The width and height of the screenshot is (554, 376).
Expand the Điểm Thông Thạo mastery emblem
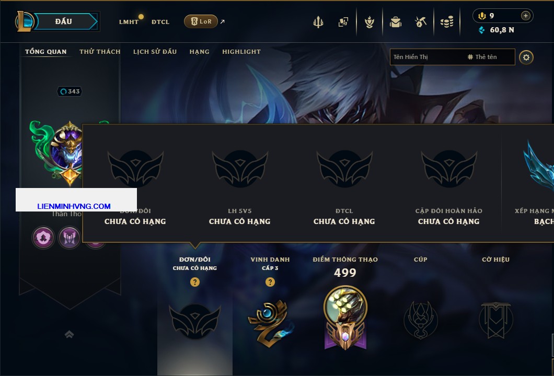click(345, 318)
